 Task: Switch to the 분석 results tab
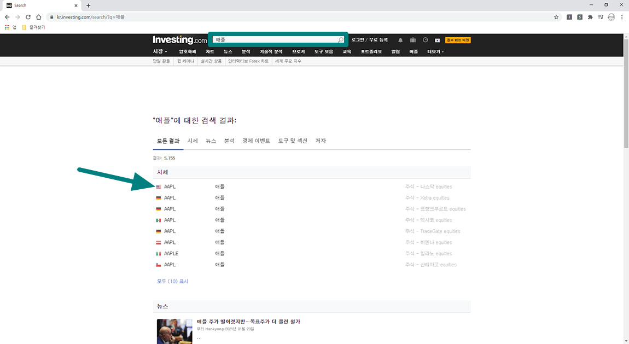[x=229, y=141]
